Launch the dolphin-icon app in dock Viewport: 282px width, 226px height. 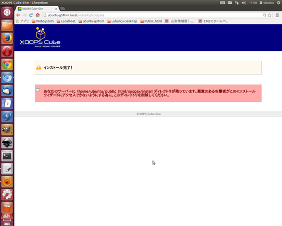7,116
